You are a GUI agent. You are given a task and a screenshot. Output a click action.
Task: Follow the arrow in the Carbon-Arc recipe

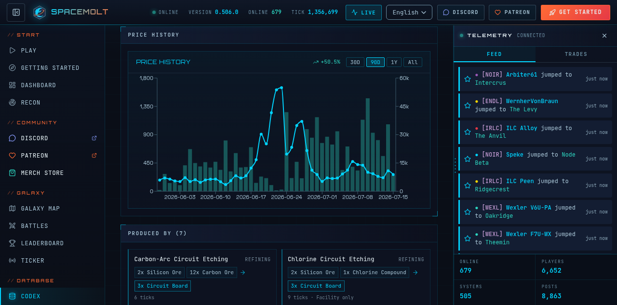(243, 273)
